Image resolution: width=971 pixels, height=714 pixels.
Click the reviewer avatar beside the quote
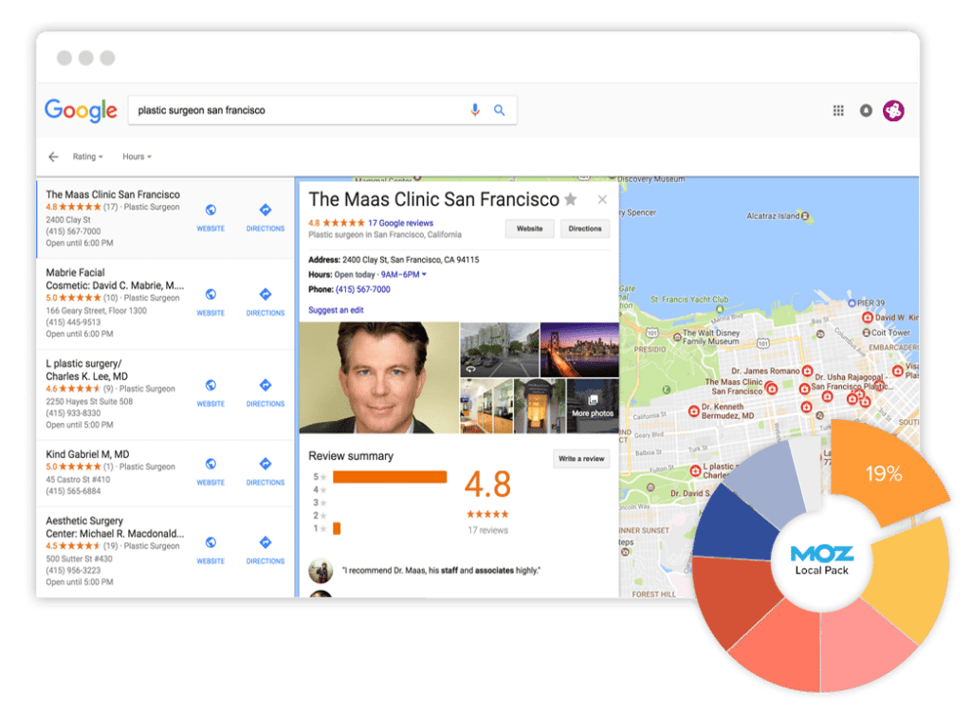point(321,570)
